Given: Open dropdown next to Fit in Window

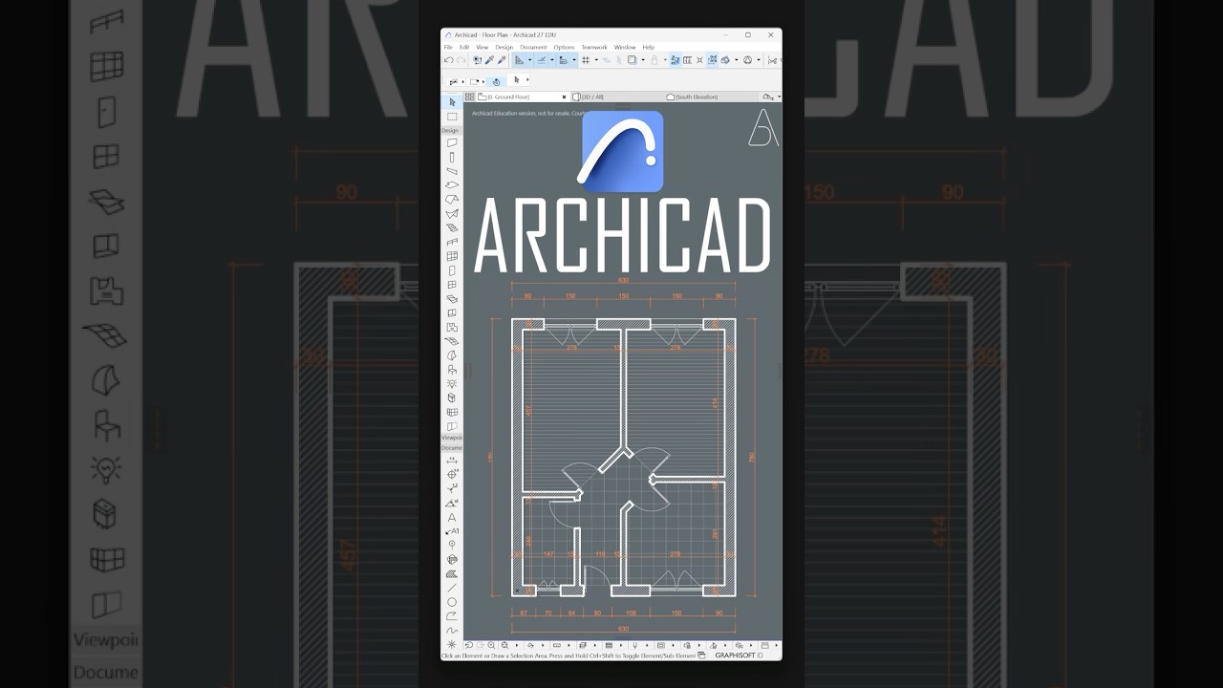Looking at the screenshot, I should (517, 645).
